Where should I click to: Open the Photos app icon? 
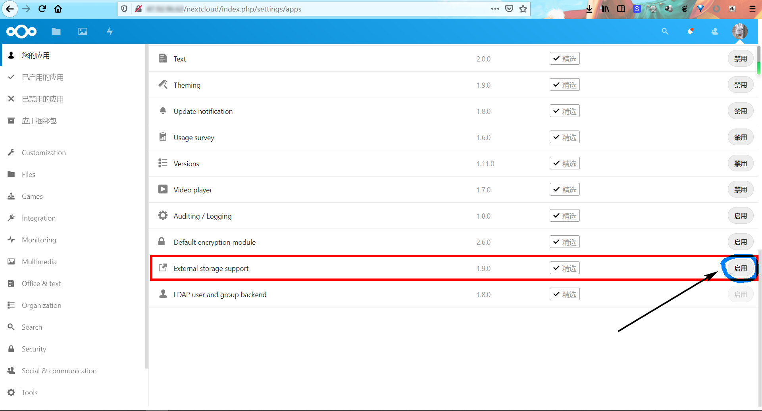83,31
